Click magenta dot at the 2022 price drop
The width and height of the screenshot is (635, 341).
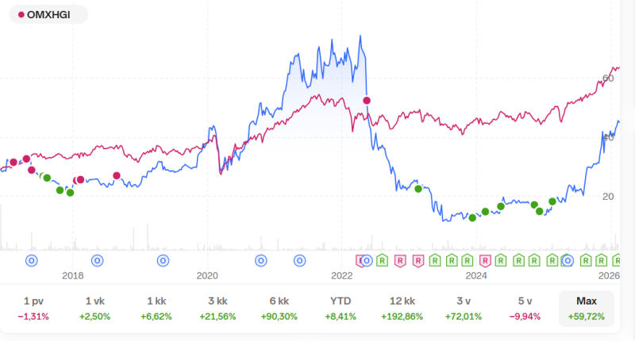coord(367,100)
